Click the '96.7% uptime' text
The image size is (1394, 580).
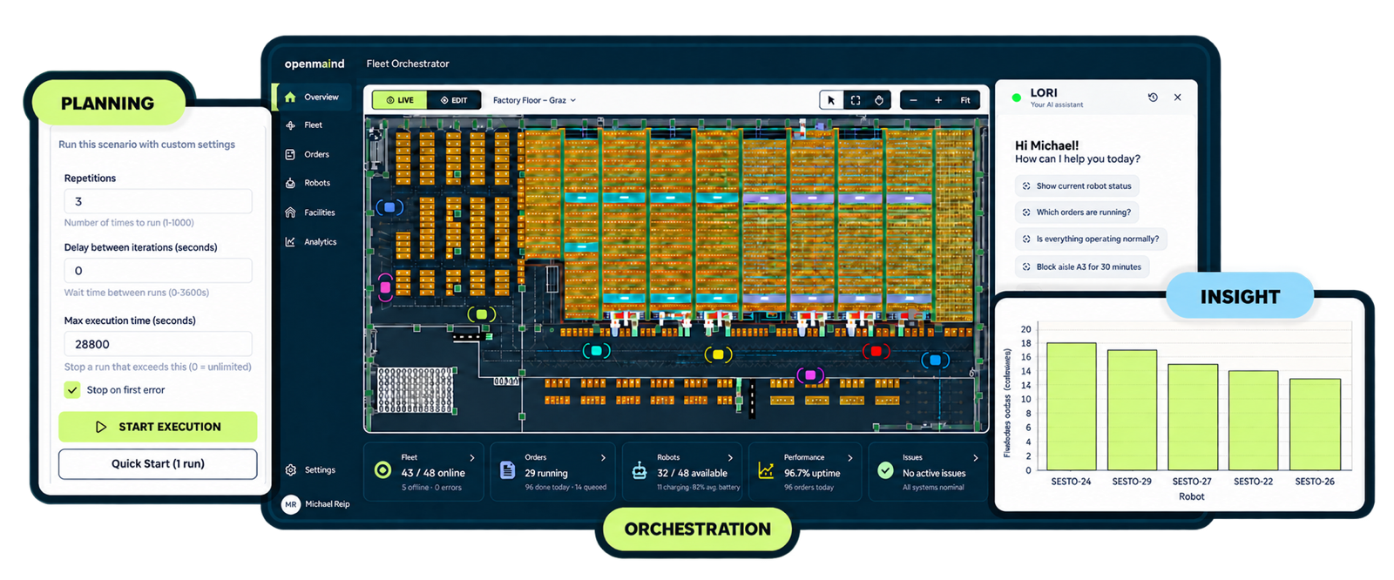812,473
